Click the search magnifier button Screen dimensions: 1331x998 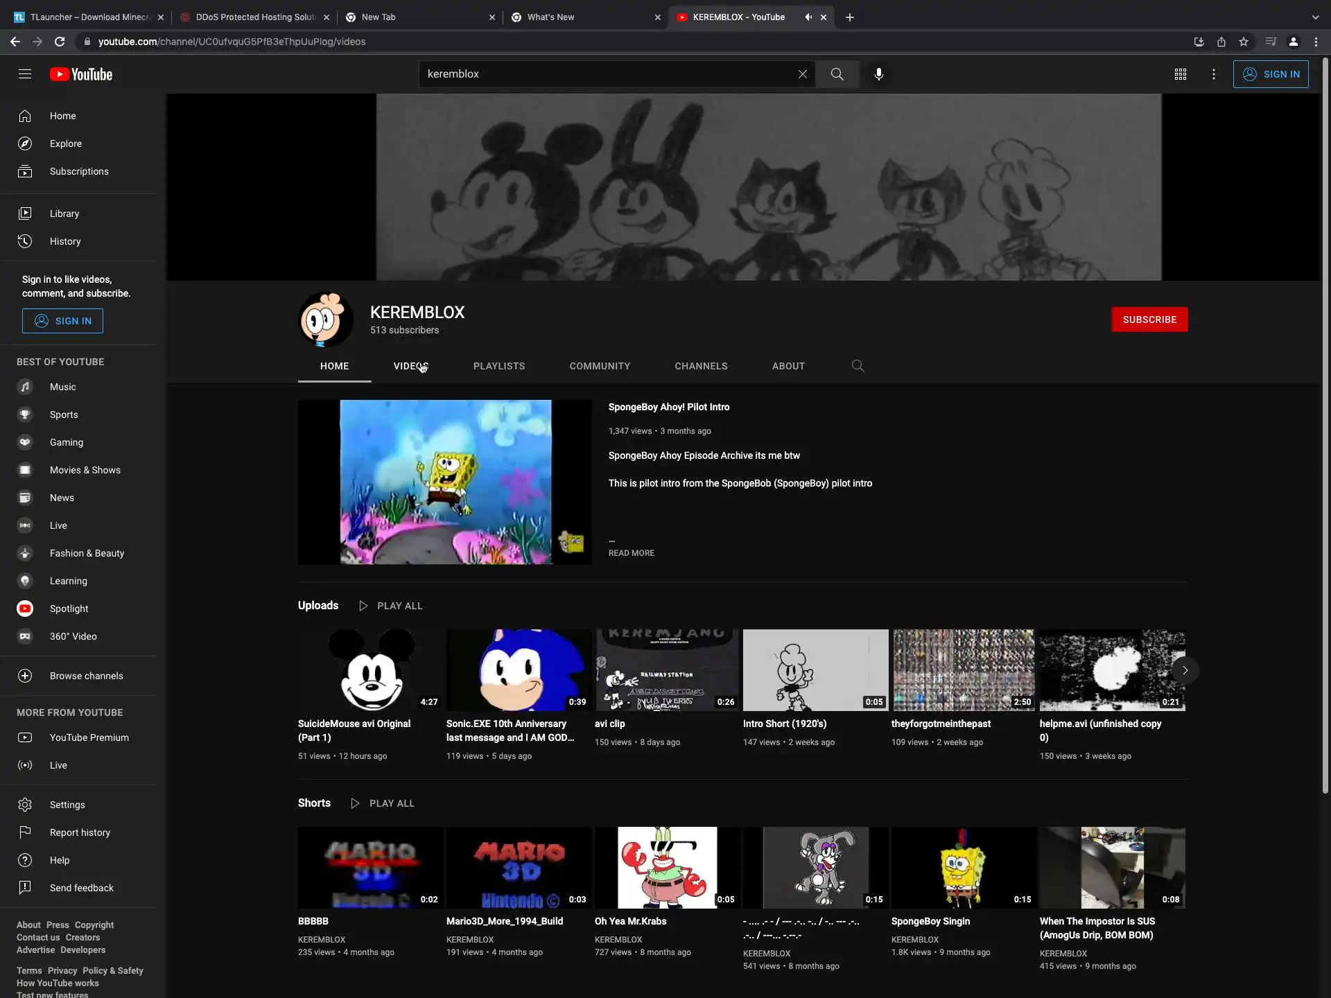coord(837,74)
